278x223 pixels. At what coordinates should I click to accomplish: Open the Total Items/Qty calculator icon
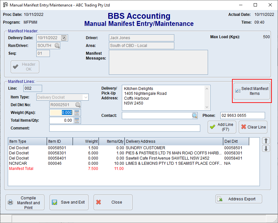click(x=77, y=120)
